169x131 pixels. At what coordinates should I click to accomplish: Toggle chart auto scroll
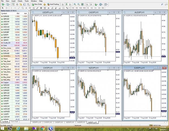click(x=87, y=4)
